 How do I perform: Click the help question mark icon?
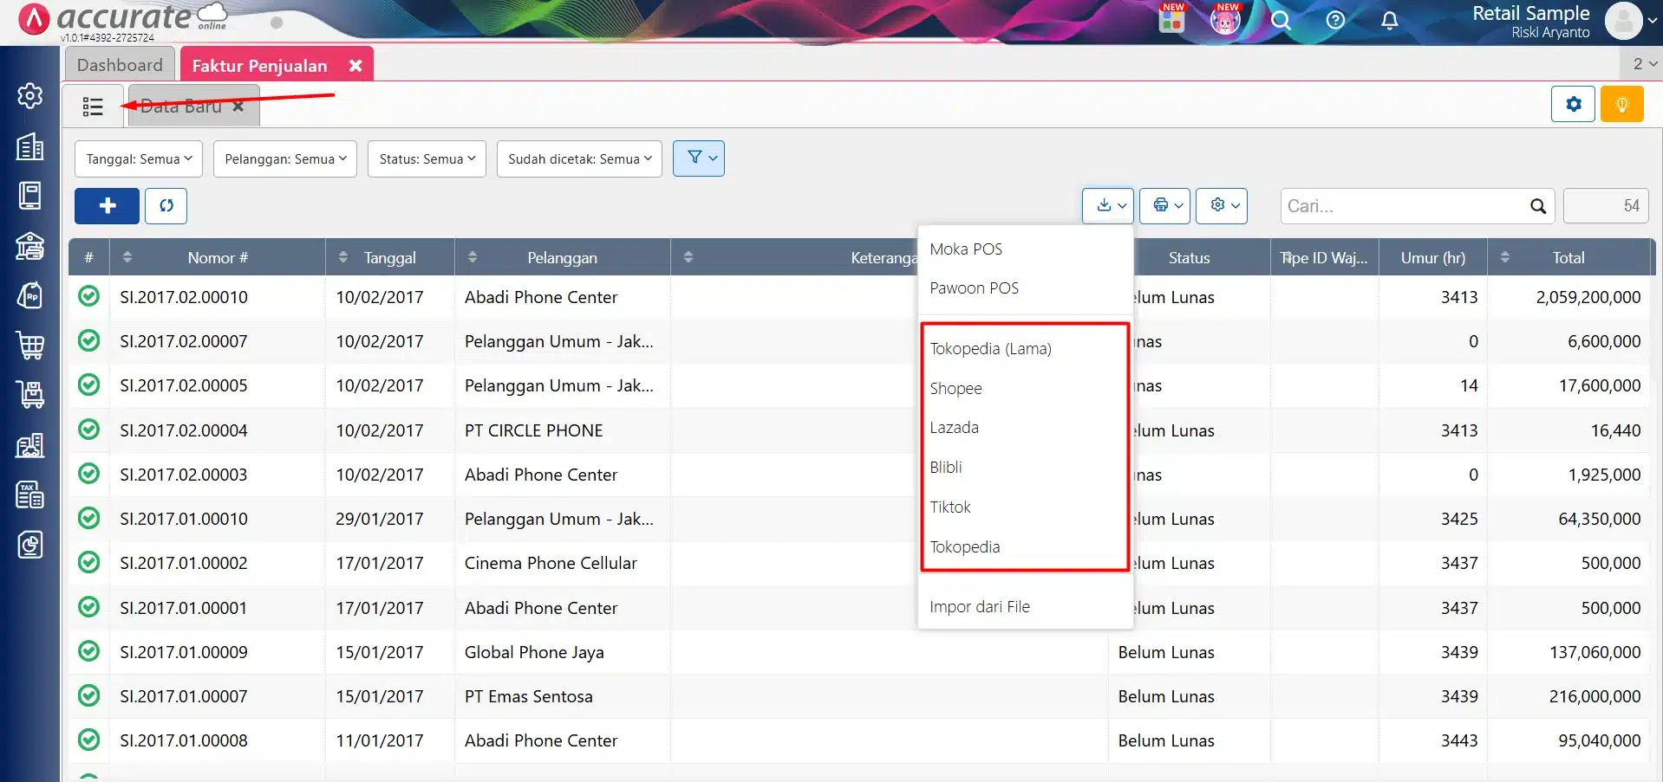coord(1335,20)
